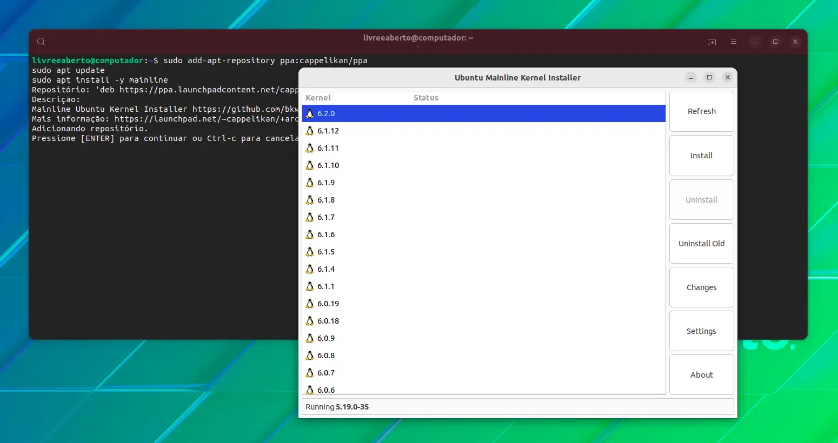The height and width of the screenshot is (443, 838).
Task: Select kernel version 6.1.1 text
Action: tap(326, 286)
